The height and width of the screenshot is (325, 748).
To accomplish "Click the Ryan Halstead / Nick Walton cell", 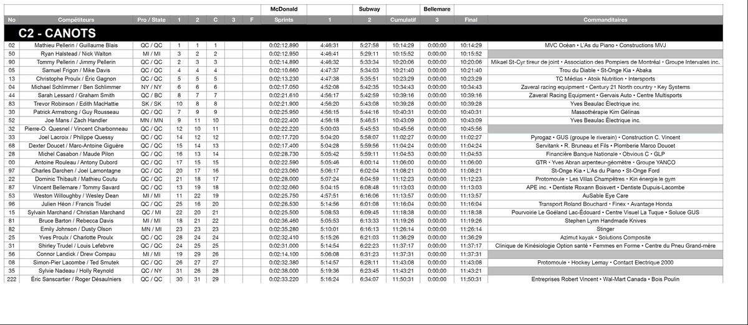I will tap(76, 54).
